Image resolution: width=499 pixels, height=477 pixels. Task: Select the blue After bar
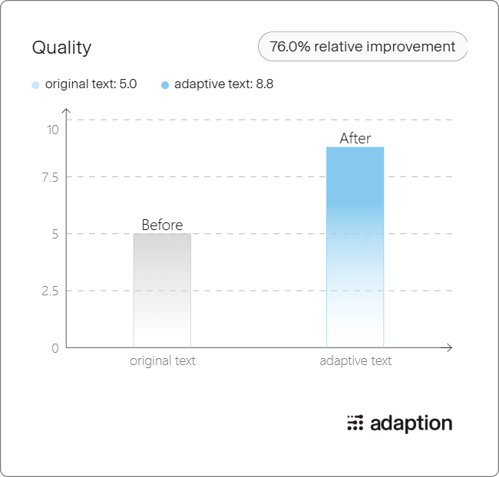355,247
